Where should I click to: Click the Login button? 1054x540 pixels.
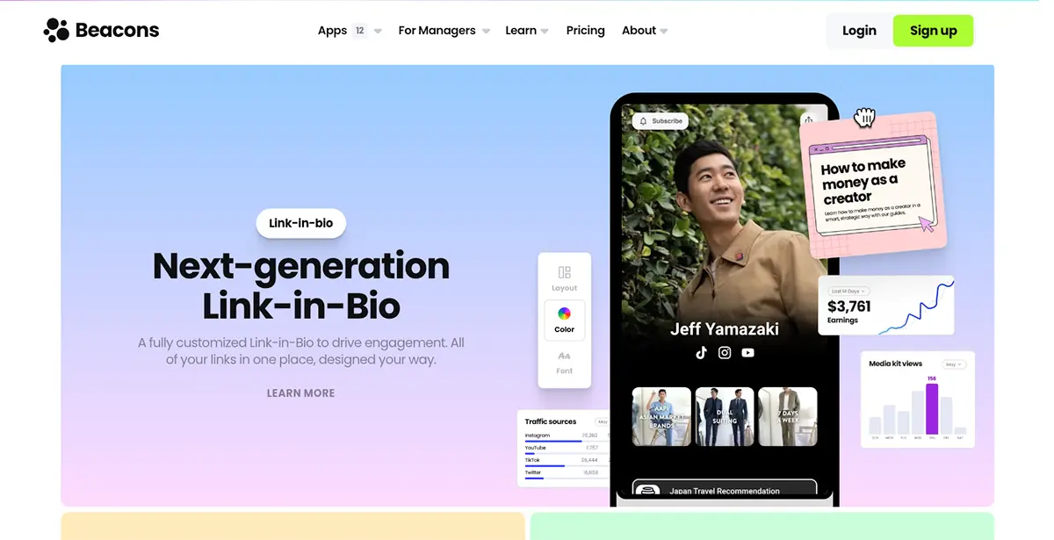pos(858,31)
